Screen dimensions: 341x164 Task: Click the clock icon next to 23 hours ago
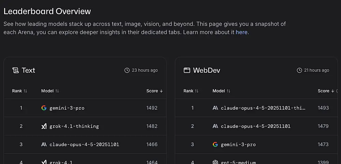point(127,70)
